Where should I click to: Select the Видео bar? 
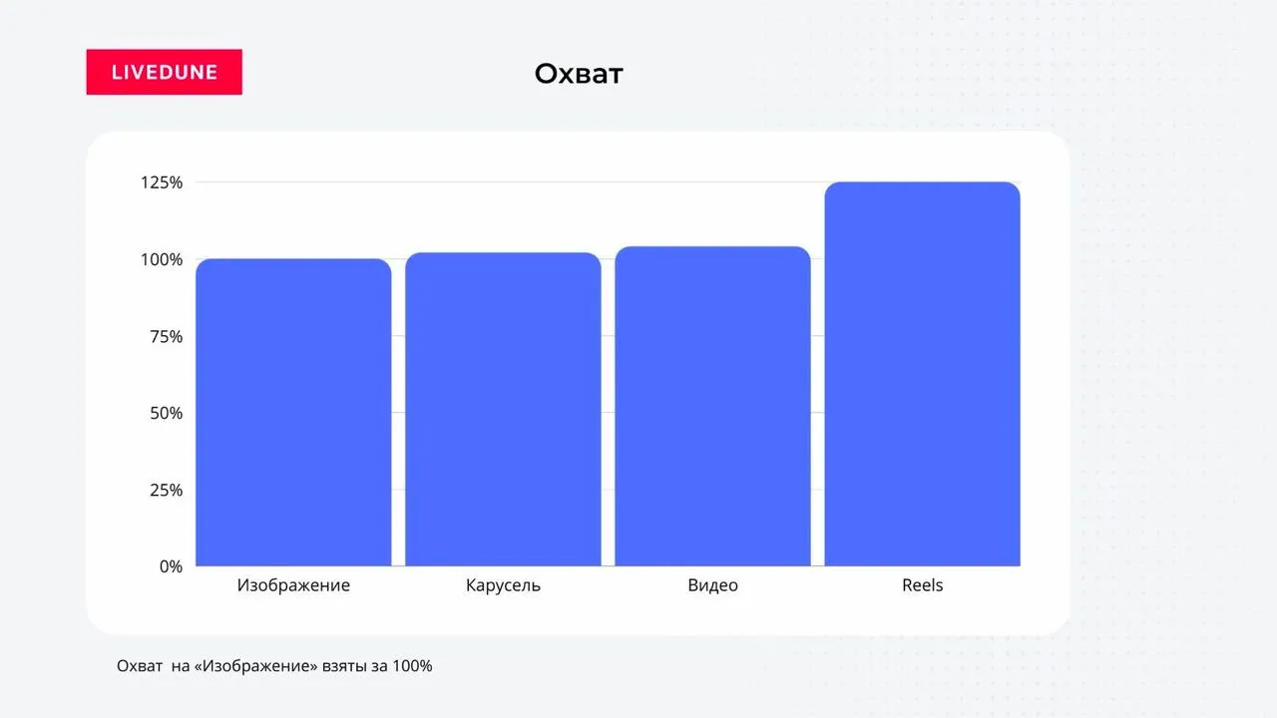click(712, 406)
